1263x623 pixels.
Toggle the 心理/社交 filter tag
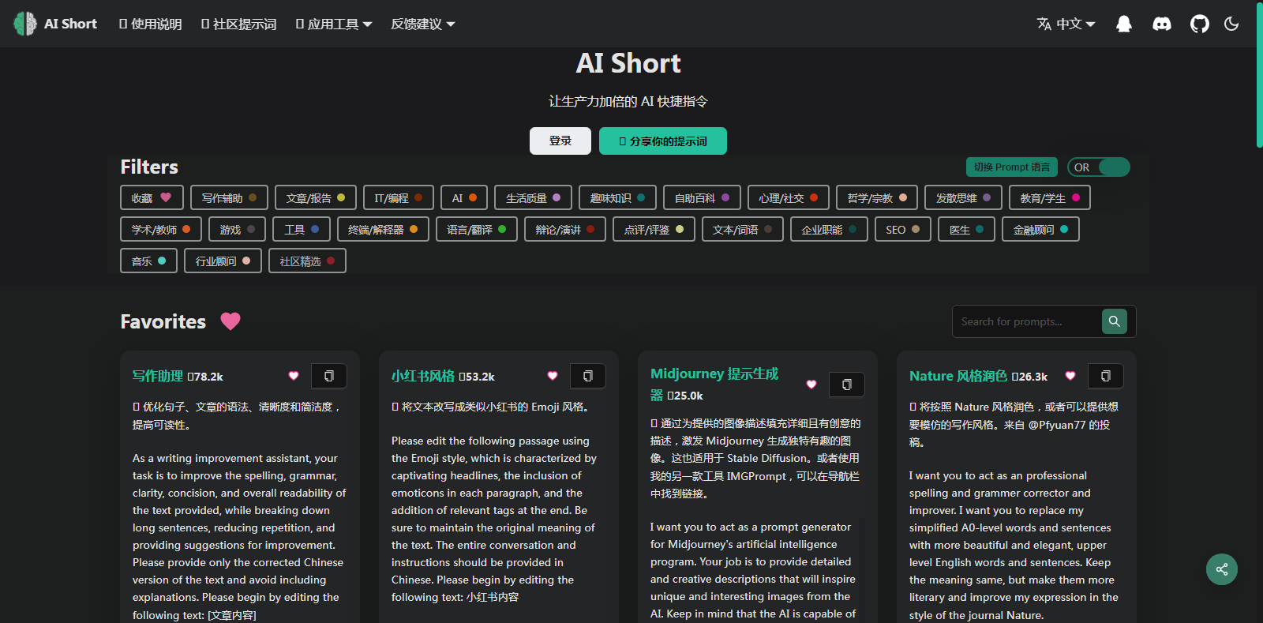click(789, 197)
